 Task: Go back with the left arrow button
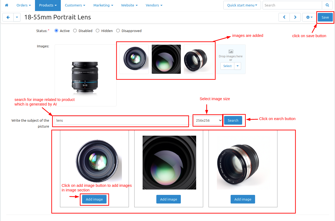coord(8,17)
